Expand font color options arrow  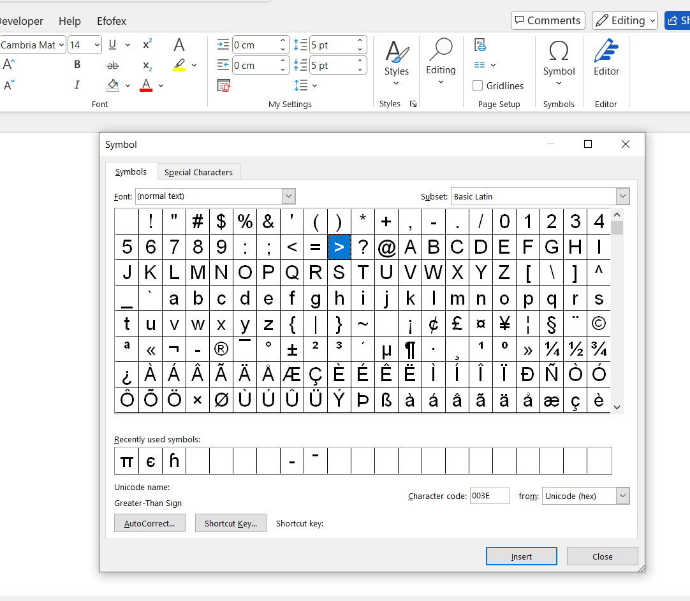pyautogui.click(x=161, y=85)
